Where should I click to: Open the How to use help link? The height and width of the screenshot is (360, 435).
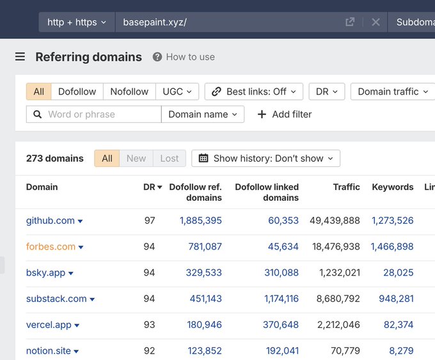[184, 57]
